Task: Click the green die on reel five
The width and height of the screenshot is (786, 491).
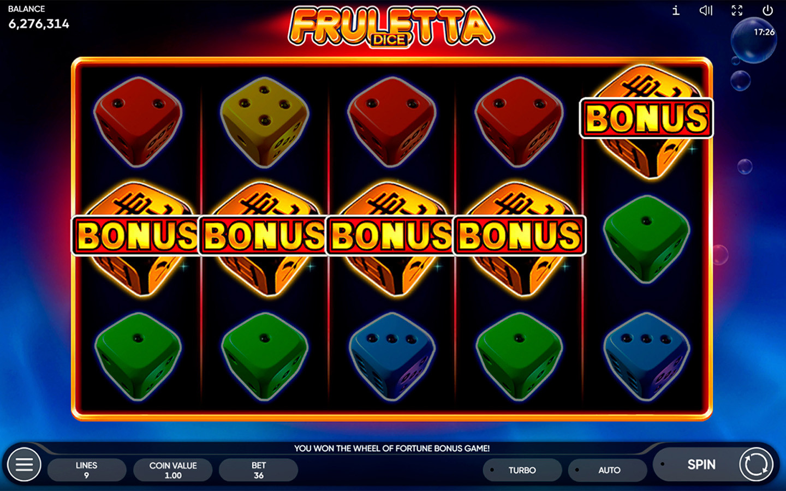Action: point(646,239)
